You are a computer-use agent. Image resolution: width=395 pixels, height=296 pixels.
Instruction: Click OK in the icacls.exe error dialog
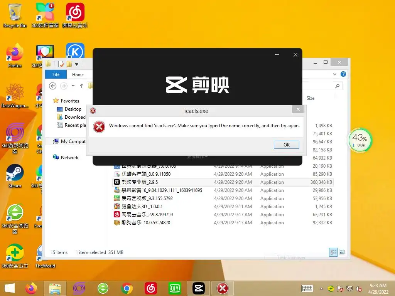pyautogui.click(x=287, y=145)
